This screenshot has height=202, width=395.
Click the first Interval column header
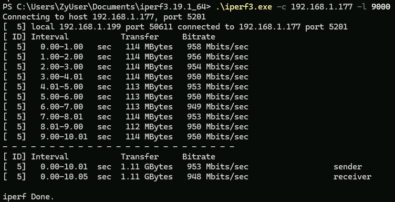pyautogui.click(x=49, y=37)
